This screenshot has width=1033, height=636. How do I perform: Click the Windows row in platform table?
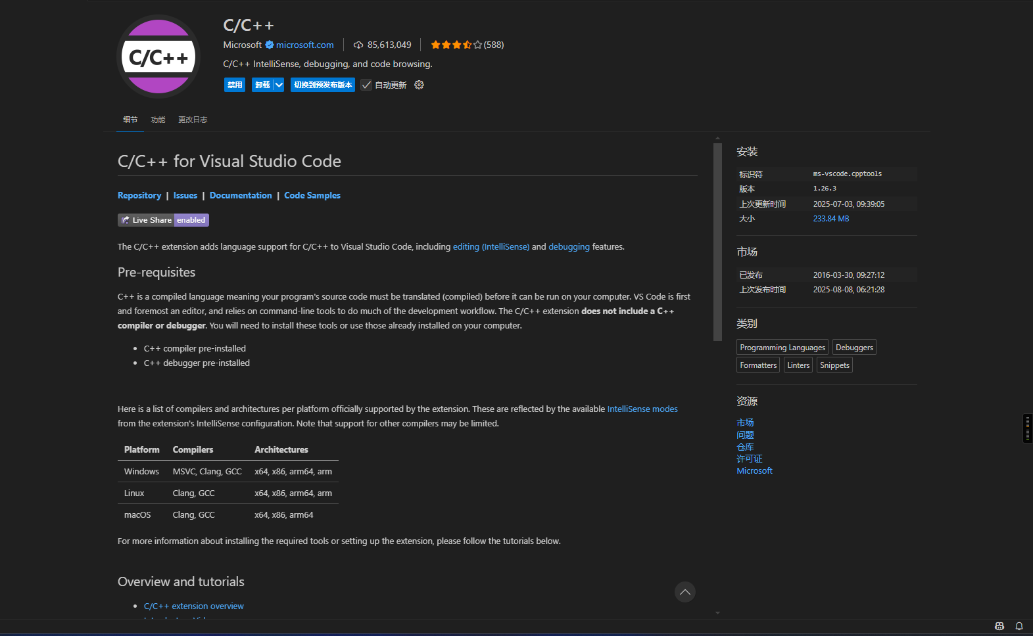pyautogui.click(x=228, y=471)
